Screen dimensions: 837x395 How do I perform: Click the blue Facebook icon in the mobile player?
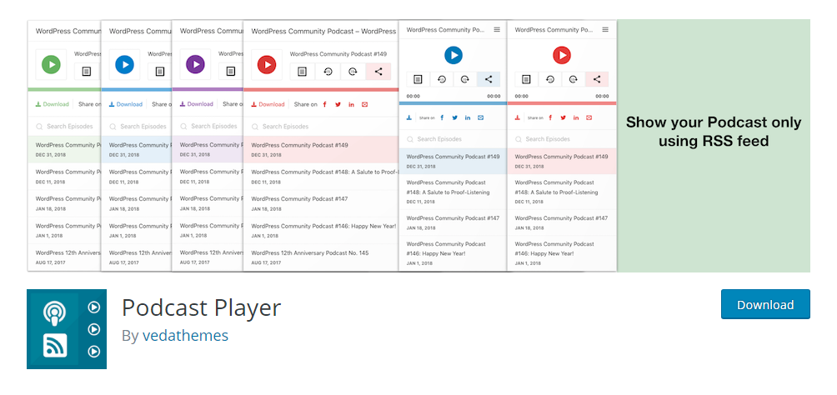(x=442, y=117)
